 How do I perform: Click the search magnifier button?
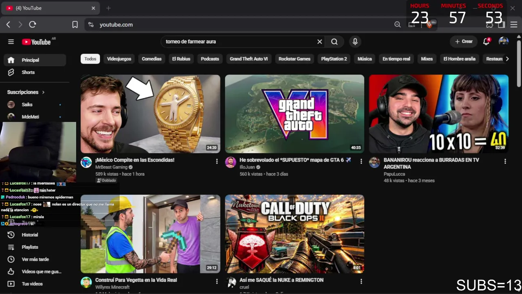click(x=334, y=42)
